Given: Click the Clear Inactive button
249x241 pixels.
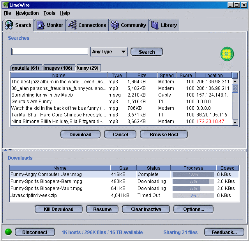Looking at the screenshot, I should click(146, 209).
